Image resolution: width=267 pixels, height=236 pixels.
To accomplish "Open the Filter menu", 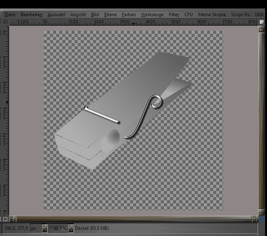I will coord(174,15).
